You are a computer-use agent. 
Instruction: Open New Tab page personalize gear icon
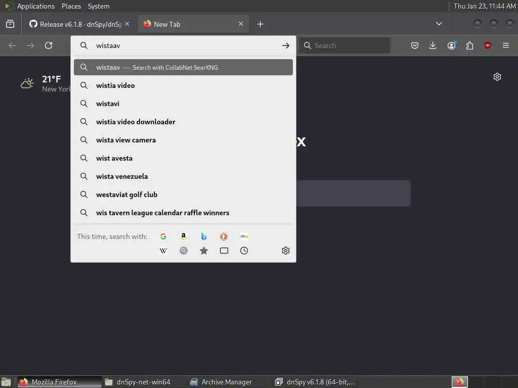pyautogui.click(x=497, y=77)
